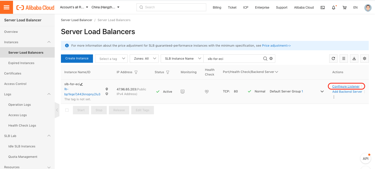This screenshot has width=375, height=169.
Task: Click the Create Instance button
Action: click(x=77, y=58)
